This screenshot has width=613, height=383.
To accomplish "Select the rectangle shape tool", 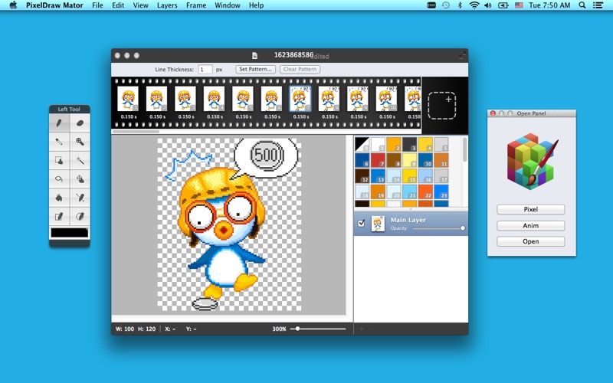I will [x=60, y=216].
